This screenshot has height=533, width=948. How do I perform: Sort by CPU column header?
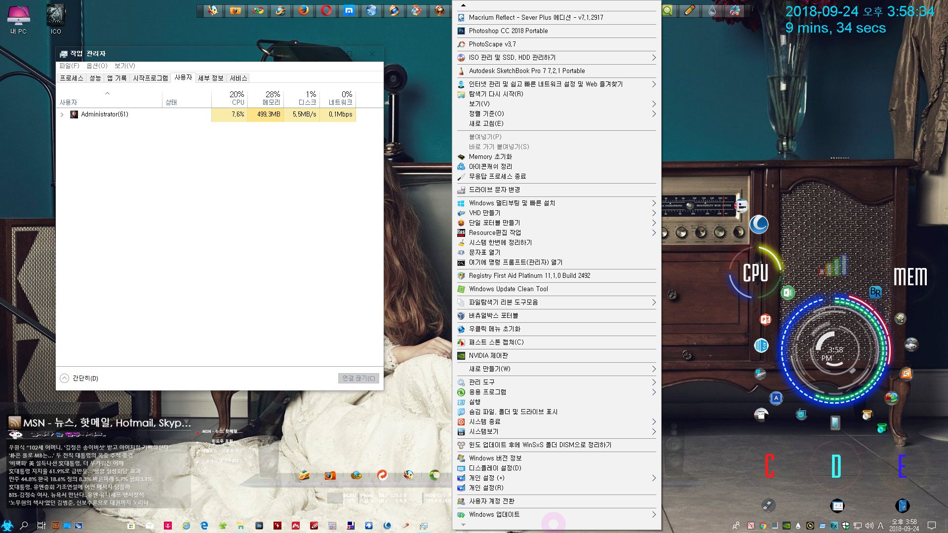(230, 98)
